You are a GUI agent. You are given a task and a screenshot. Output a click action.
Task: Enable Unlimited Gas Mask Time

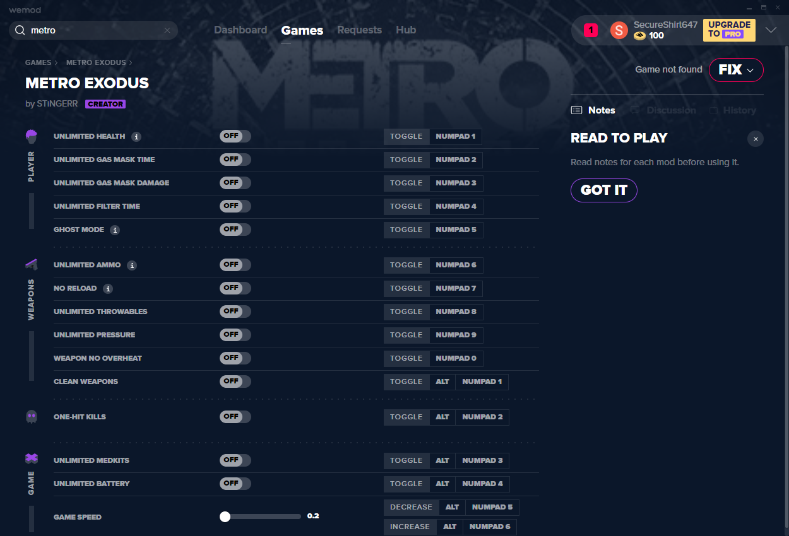(235, 160)
